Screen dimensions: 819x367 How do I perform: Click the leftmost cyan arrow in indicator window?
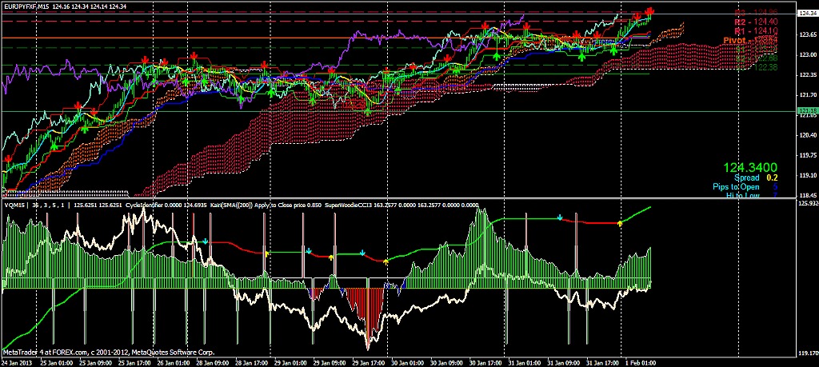pos(206,240)
